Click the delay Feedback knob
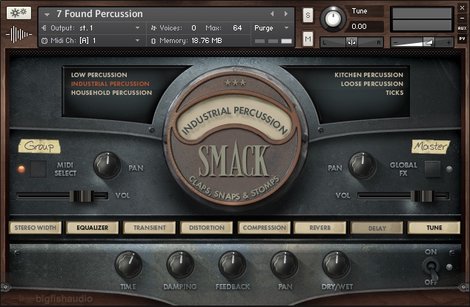This screenshot has width=470, height=307. (232, 265)
